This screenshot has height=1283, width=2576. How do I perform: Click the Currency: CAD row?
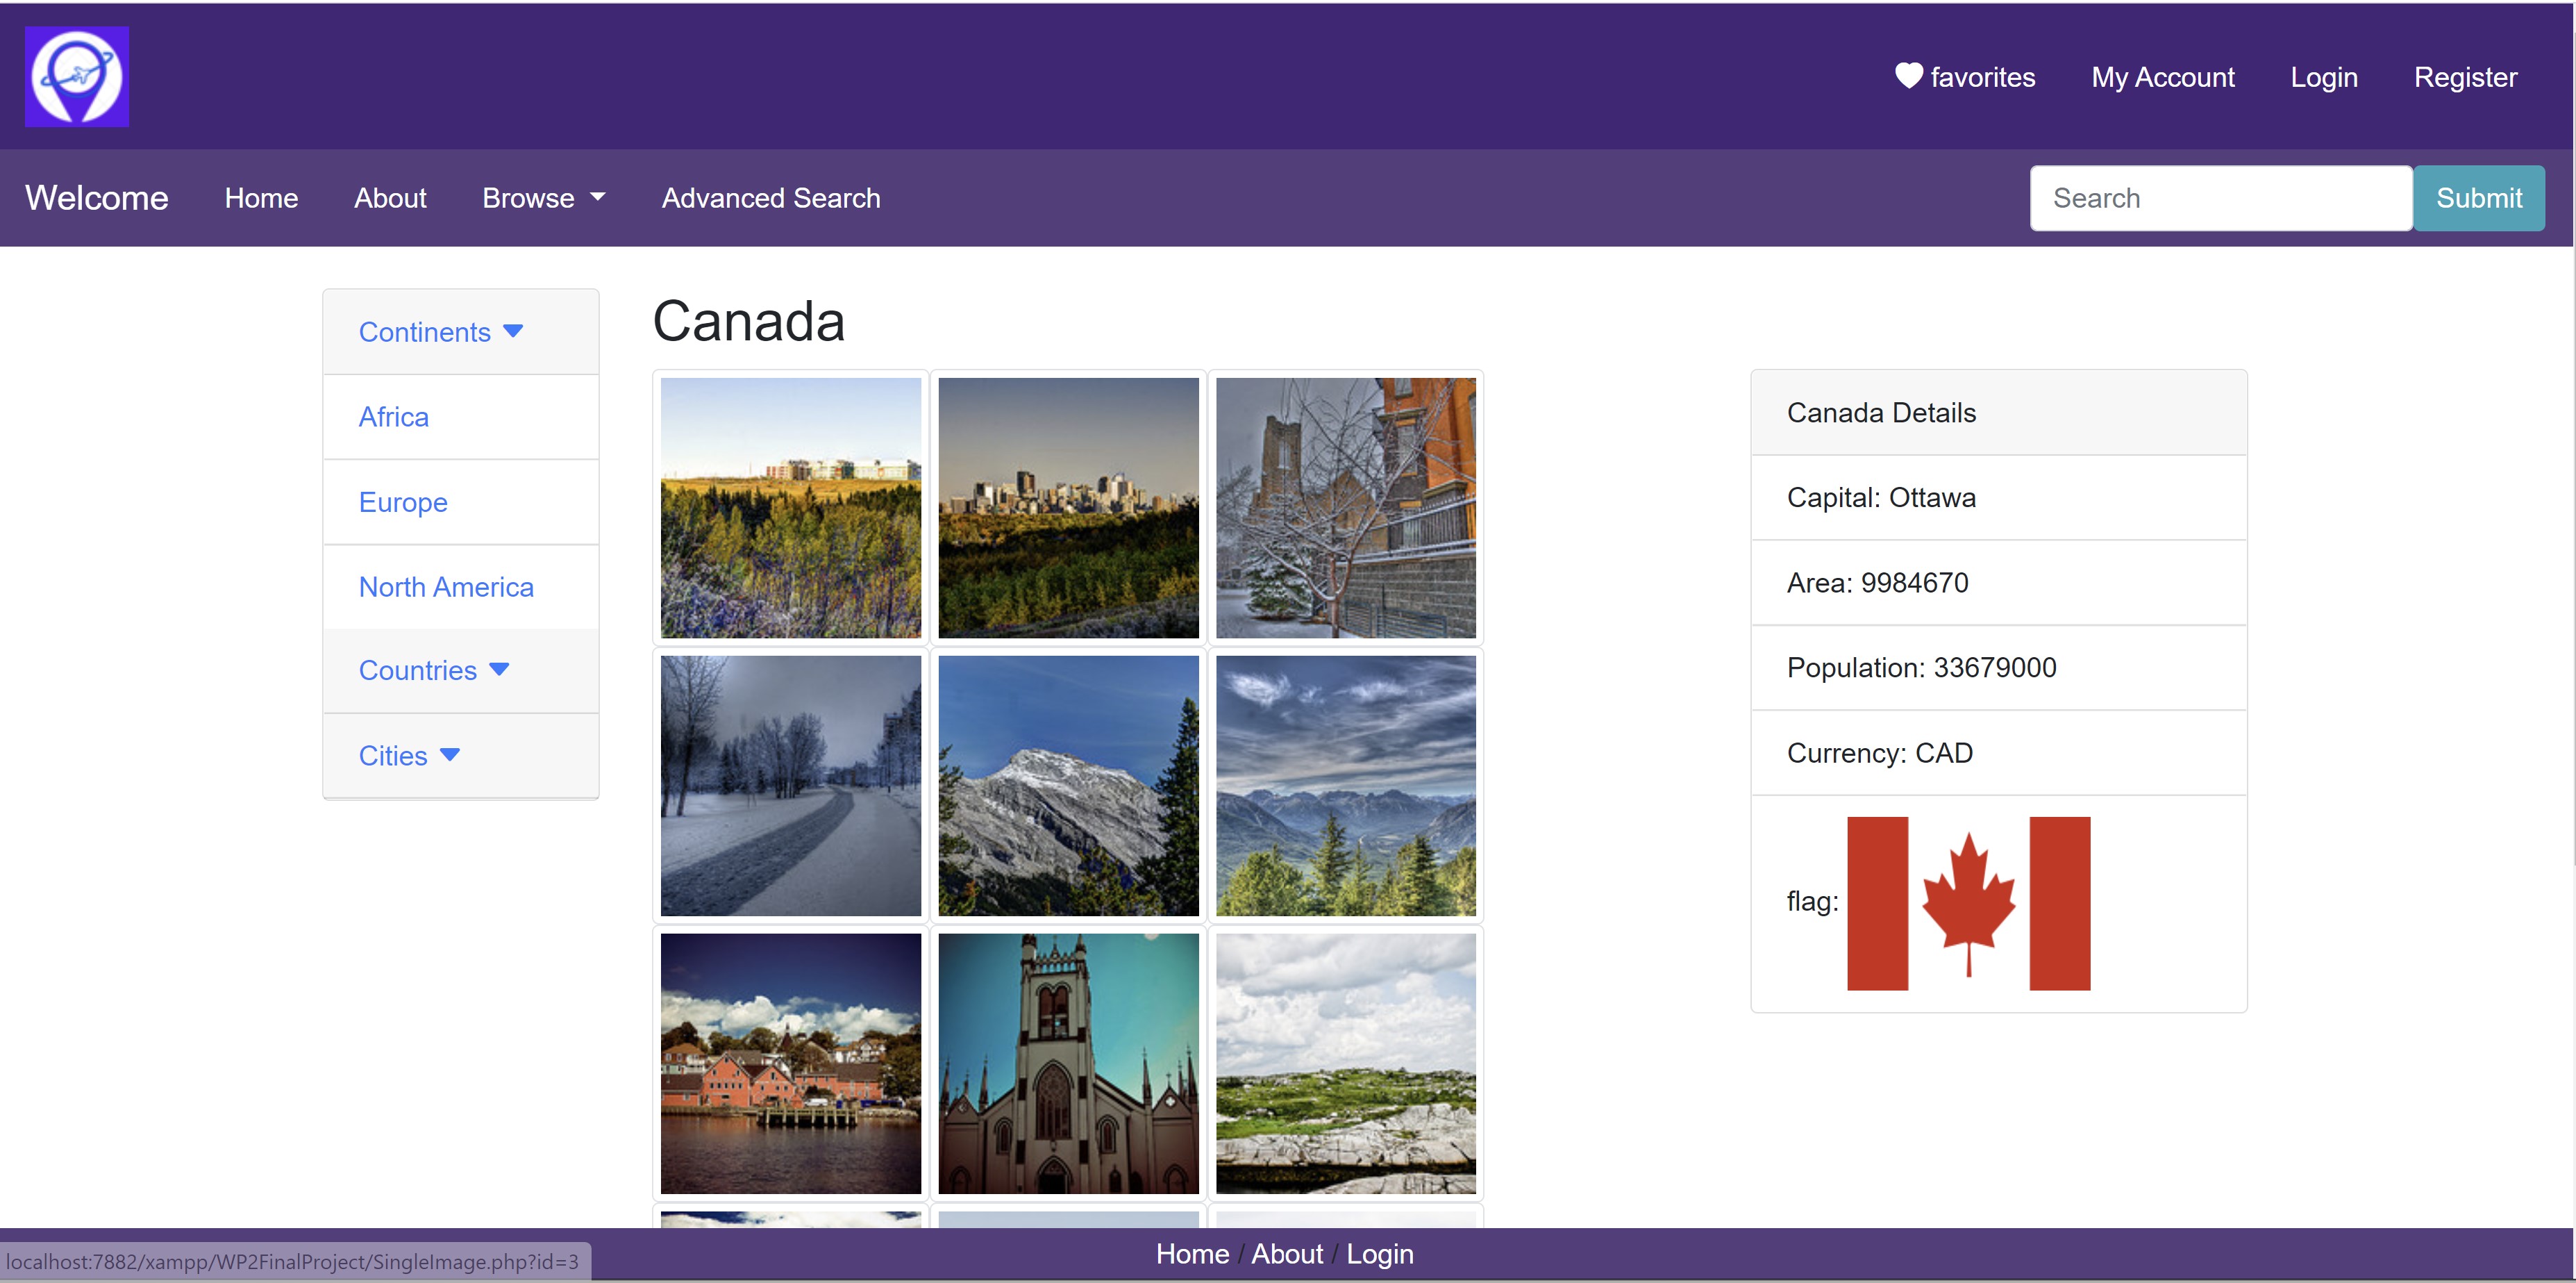pyautogui.click(x=1998, y=754)
